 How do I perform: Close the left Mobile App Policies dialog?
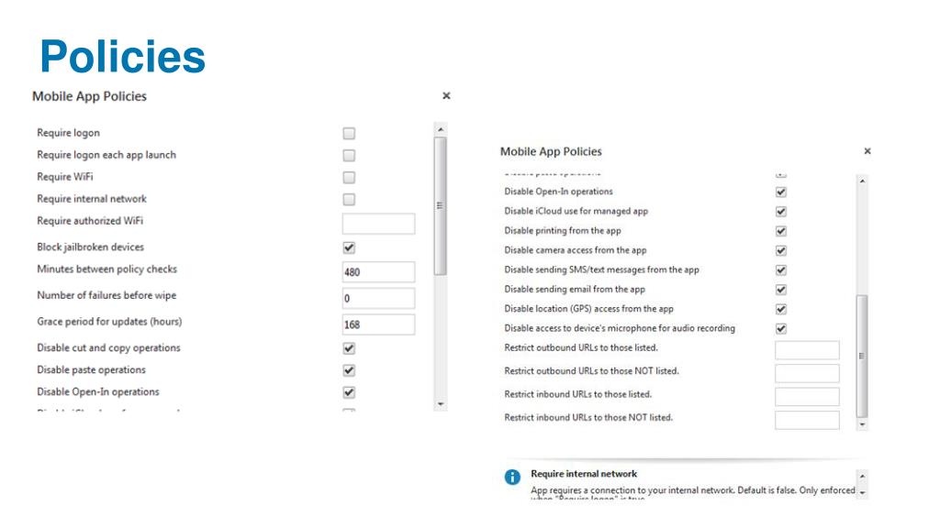click(446, 95)
